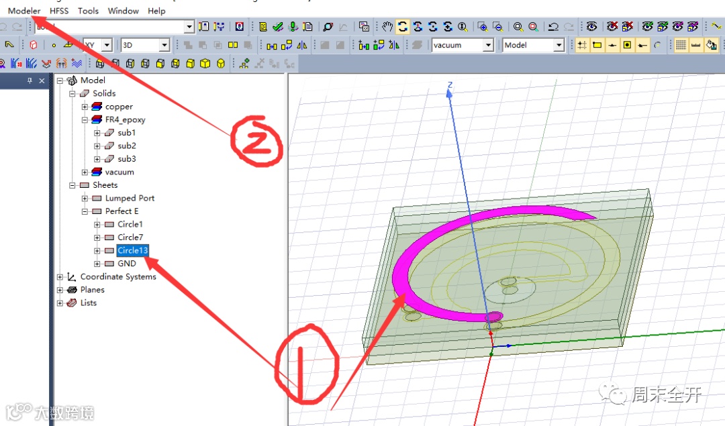Select Circle1 under Perfect E
Viewport: 725px width, 426px height.
(x=130, y=224)
